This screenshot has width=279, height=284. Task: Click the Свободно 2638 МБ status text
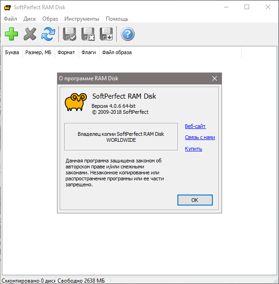81,280
